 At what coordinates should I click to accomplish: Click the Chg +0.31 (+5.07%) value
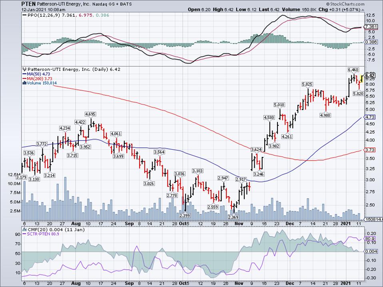click(x=339, y=10)
